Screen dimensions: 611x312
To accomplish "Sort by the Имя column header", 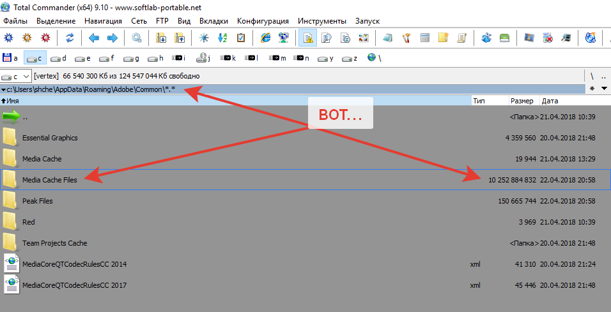I will tap(235, 101).
